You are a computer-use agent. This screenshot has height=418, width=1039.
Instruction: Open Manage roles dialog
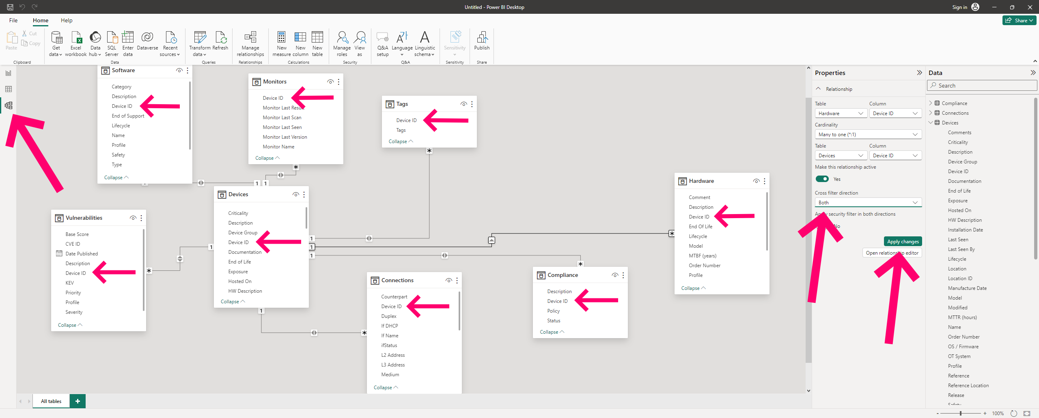click(x=342, y=44)
